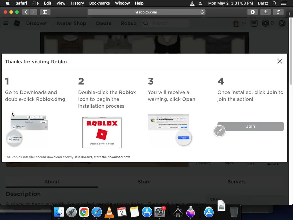The image size is (293, 220).
Task: Click the Roblox install illustration thumbnail
Action: (102, 132)
